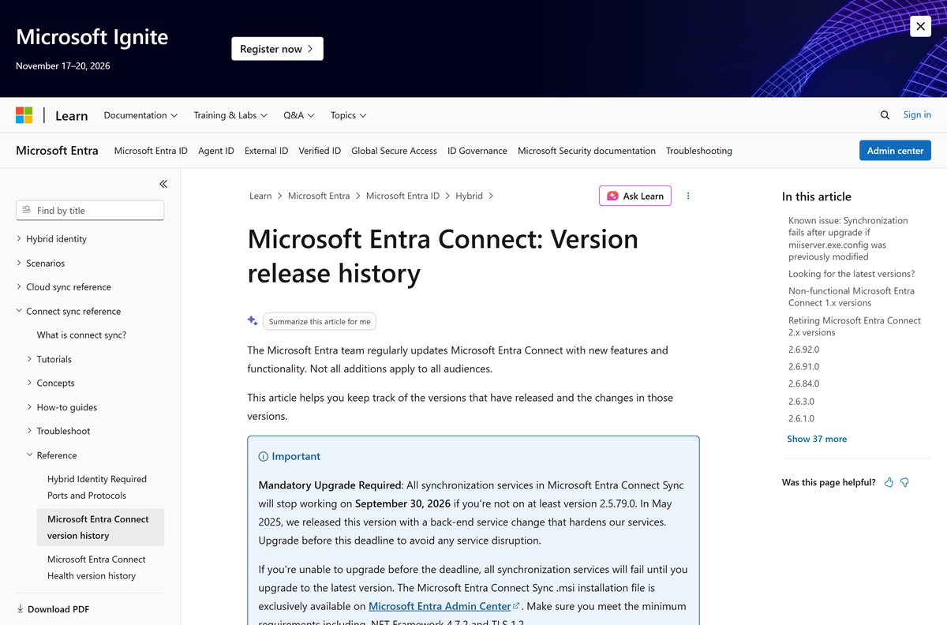This screenshot has height=625, width=947.
Task: Open Microsoft Security documentation nav item
Action: [586, 151]
